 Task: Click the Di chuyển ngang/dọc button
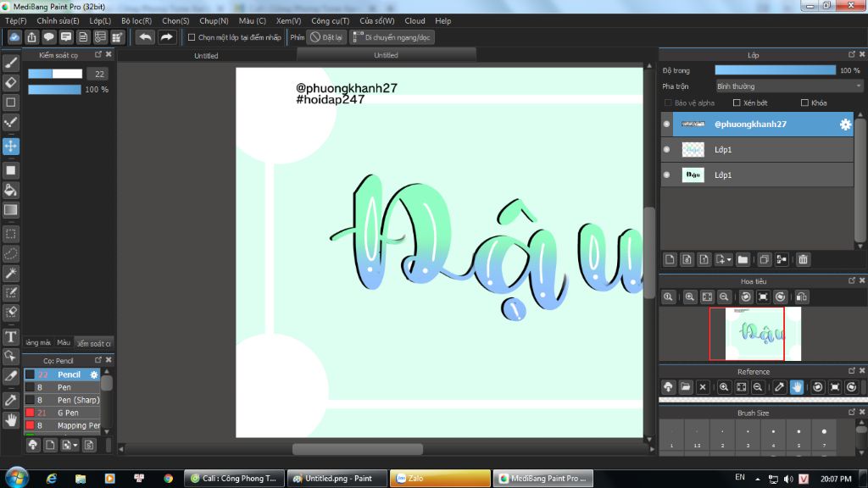point(392,37)
